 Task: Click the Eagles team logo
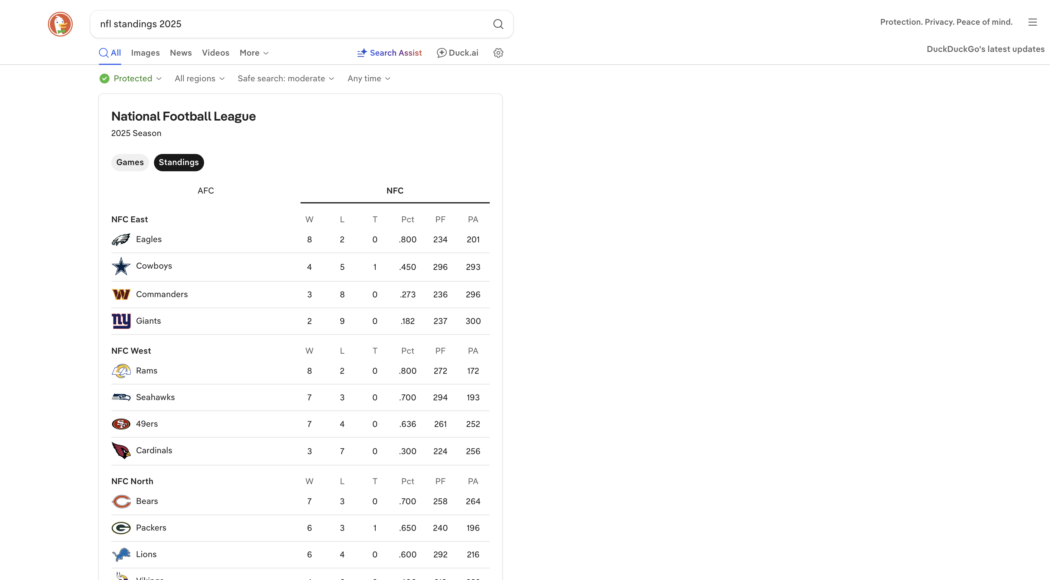coord(121,239)
